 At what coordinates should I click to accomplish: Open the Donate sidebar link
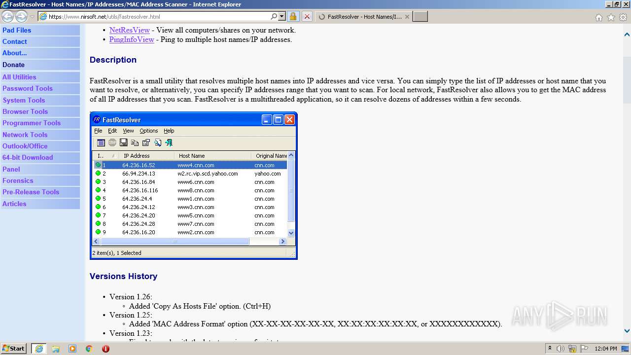(13, 65)
